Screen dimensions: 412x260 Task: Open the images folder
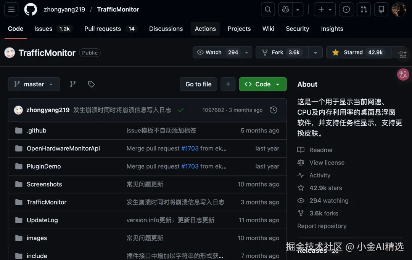(x=37, y=238)
